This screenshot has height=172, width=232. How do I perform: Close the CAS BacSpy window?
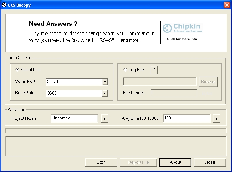point(227,5)
